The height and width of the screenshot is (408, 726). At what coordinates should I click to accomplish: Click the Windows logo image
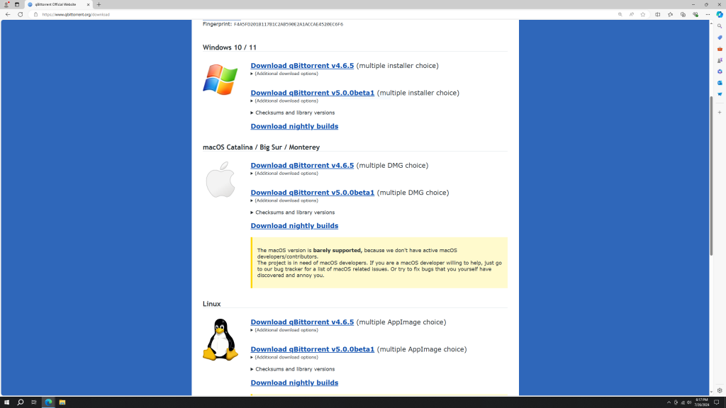coord(220,79)
